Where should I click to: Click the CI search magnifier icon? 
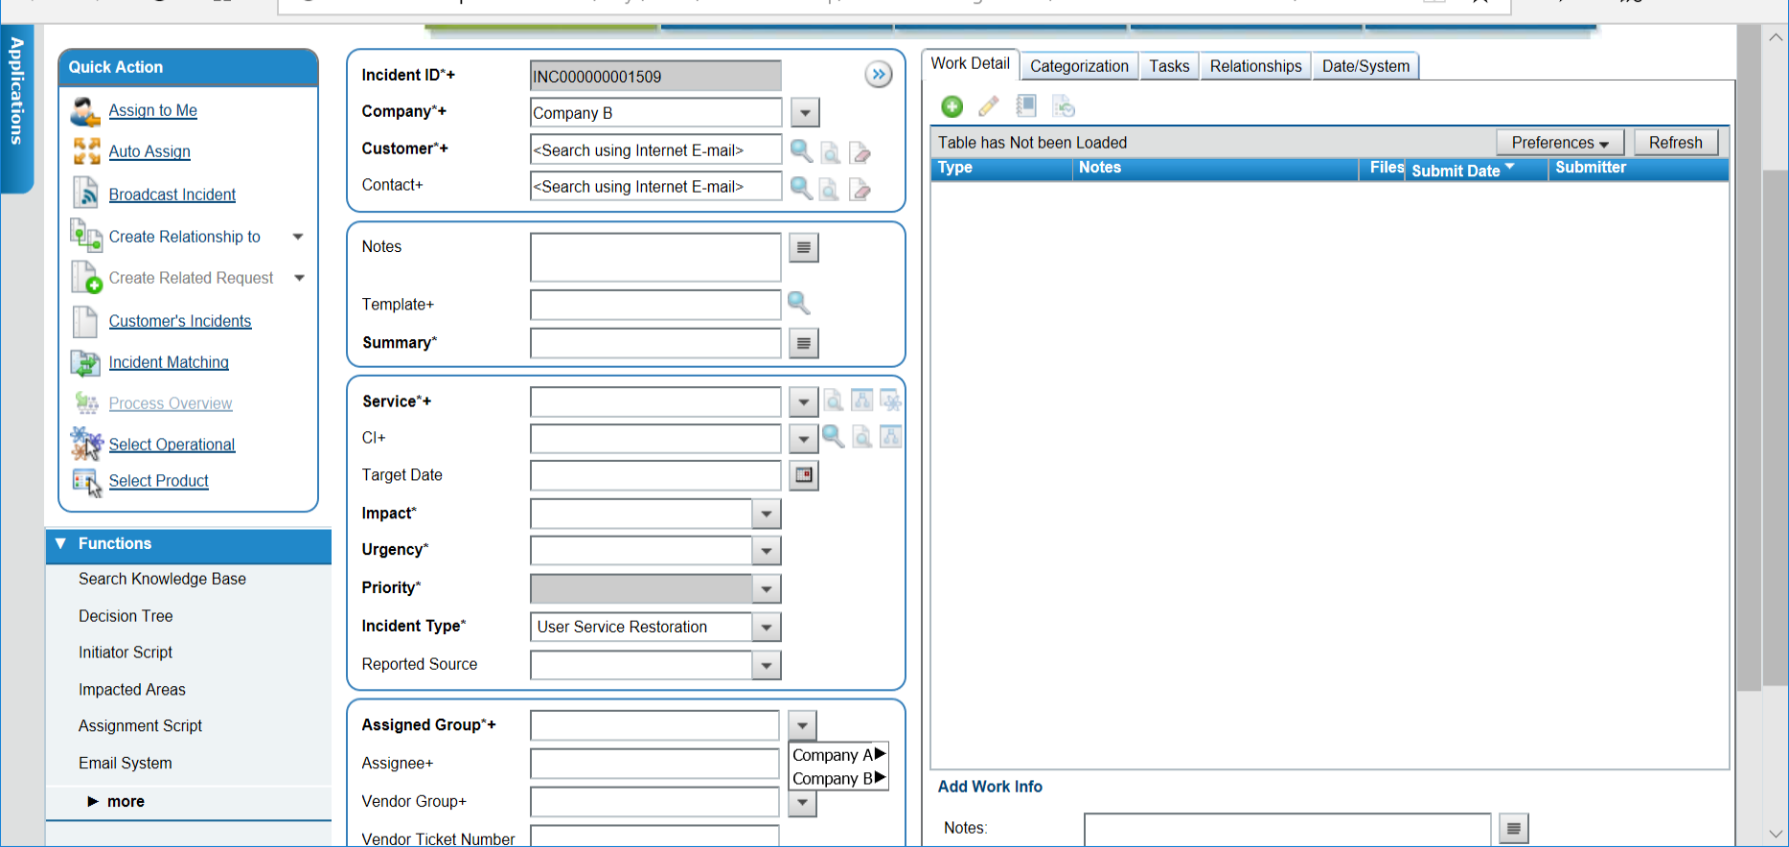pos(833,437)
